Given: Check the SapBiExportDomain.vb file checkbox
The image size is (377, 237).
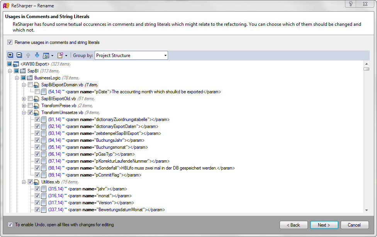Looking at the screenshot, I should [x=30, y=85].
